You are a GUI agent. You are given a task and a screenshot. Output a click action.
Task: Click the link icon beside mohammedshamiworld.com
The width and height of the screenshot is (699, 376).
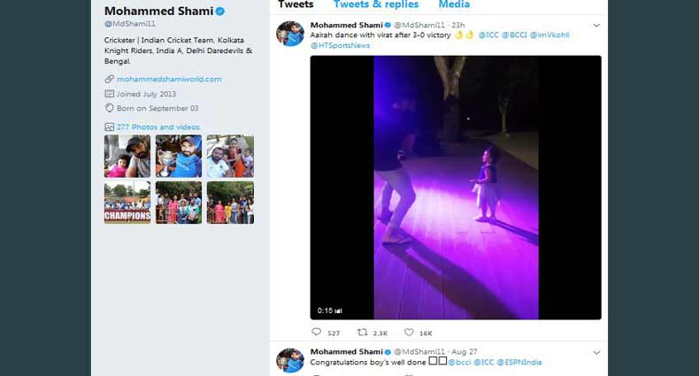(x=109, y=80)
